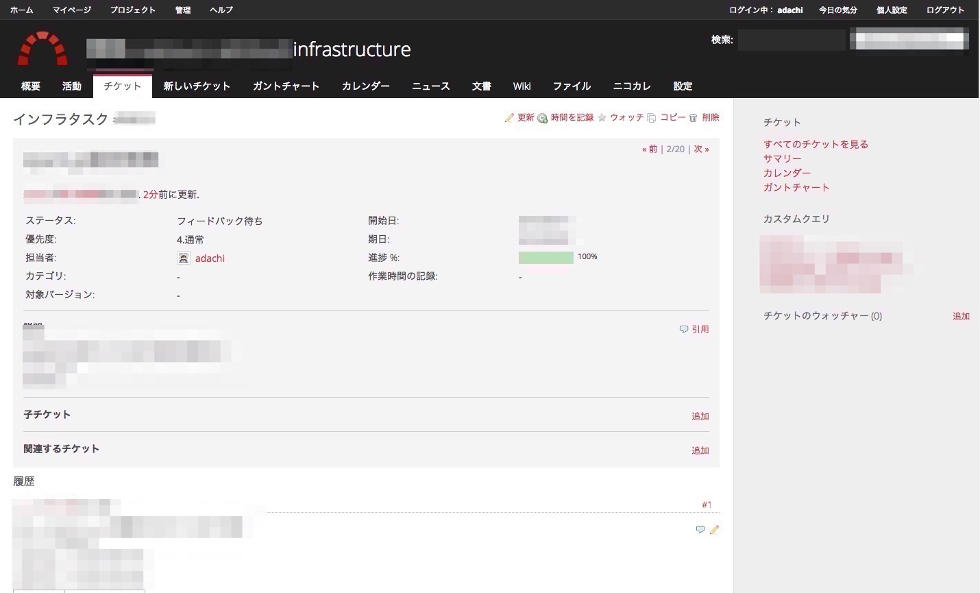
Task: Click the comment icon in history note #1
Action: (700, 529)
